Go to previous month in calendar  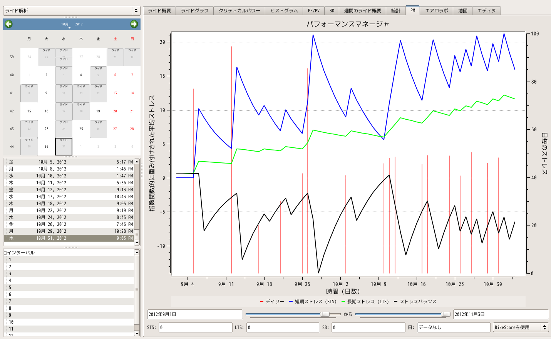(8, 24)
